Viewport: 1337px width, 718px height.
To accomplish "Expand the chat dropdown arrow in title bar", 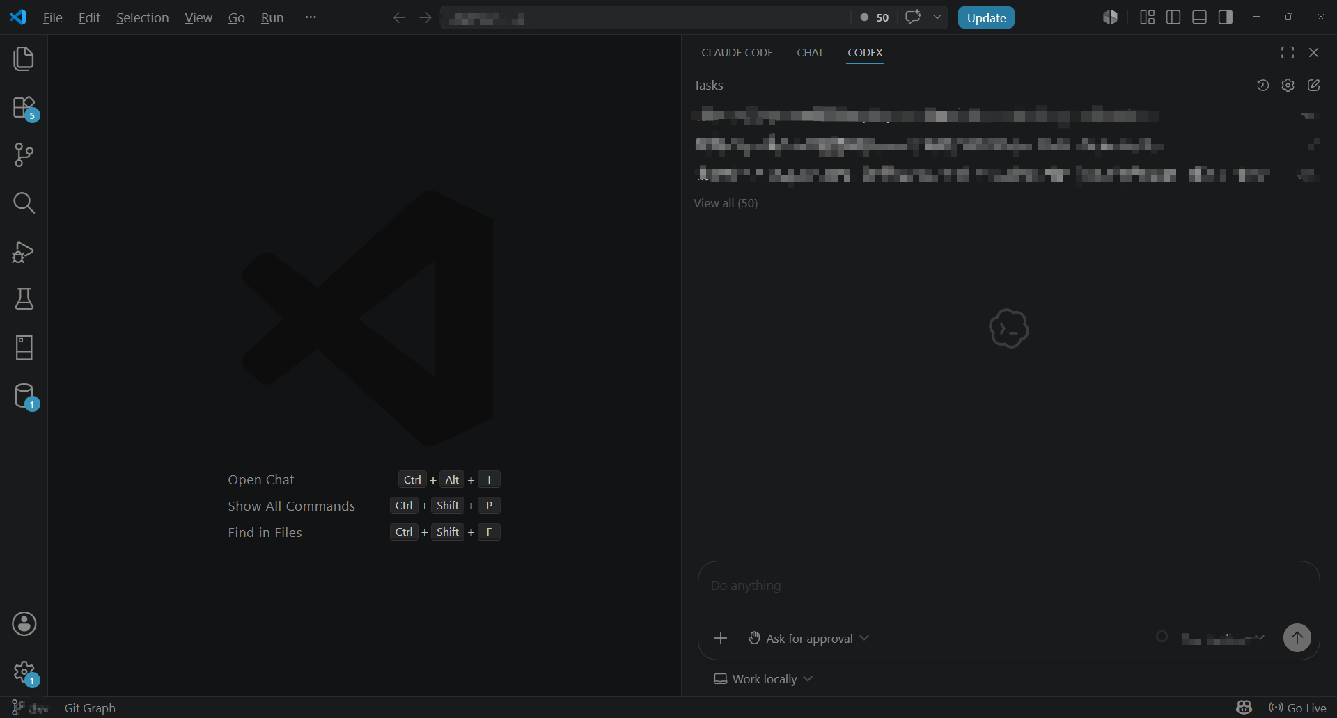I will (937, 17).
